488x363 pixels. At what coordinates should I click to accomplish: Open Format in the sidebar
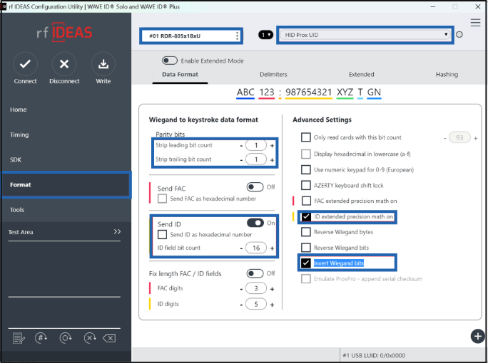point(66,185)
